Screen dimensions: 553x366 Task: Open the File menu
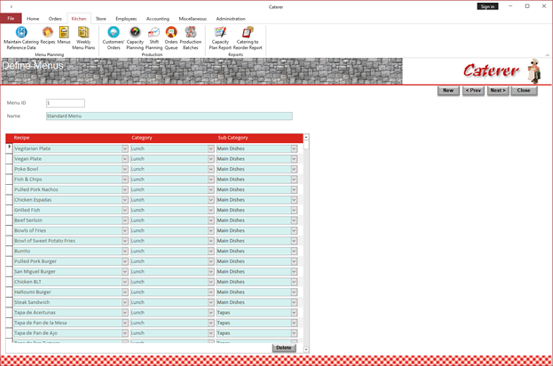[11, 18]
